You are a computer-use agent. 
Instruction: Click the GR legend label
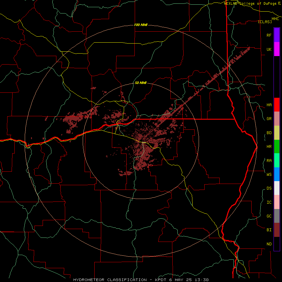269,119
